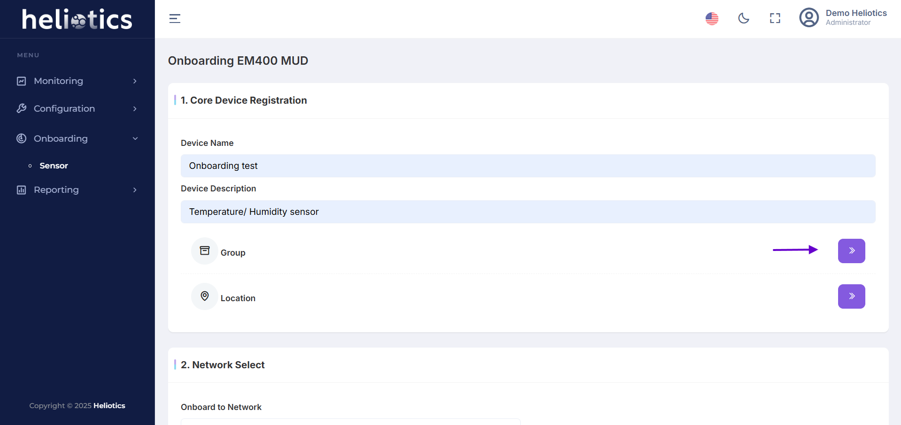Expand the Reporting menu chevron
Image resolution: width=901 pixels, height=425 pixels.
pos(135,190)
